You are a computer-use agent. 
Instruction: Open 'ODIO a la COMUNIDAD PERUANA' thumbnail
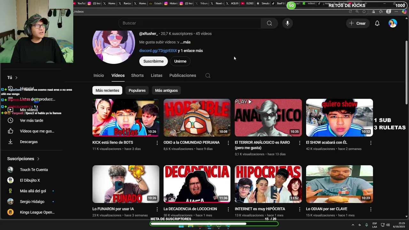point(197,118)
